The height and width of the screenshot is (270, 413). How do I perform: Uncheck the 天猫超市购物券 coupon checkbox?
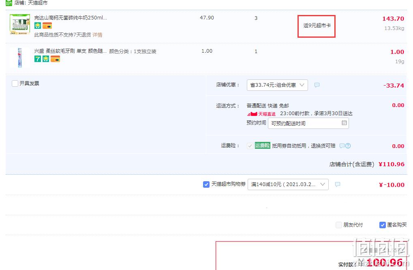point(206,184)
